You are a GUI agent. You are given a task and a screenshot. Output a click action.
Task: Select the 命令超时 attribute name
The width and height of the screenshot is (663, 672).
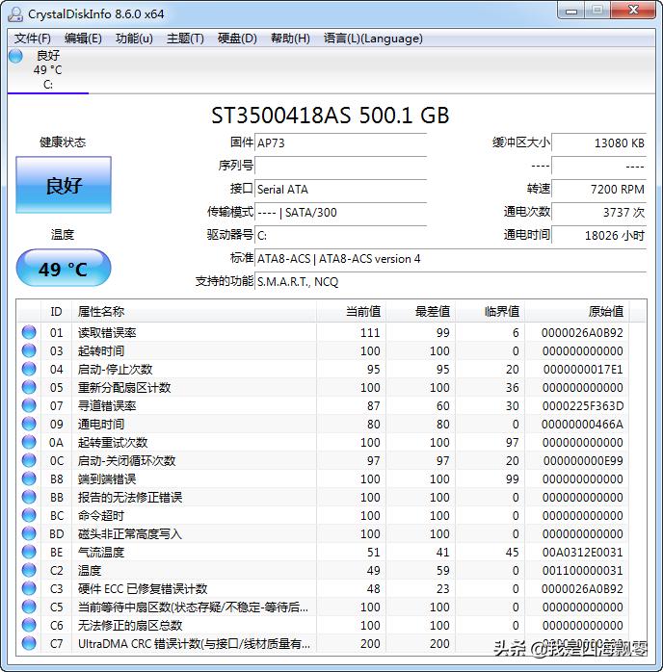click(x=101, y=516)
